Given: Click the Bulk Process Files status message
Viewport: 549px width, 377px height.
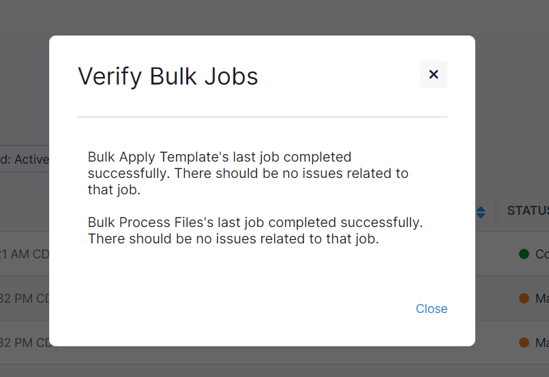Looking at the screenshot, I should (x=255, y=230).
